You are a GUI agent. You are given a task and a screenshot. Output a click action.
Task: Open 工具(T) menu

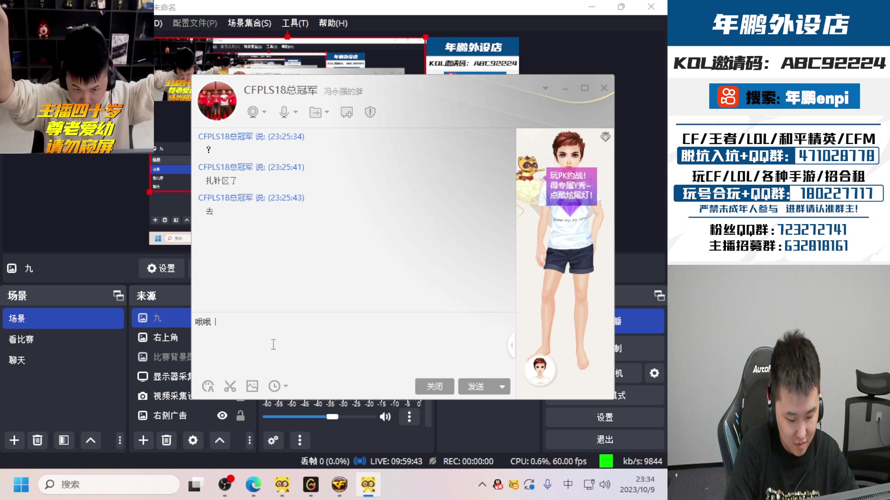295,23
